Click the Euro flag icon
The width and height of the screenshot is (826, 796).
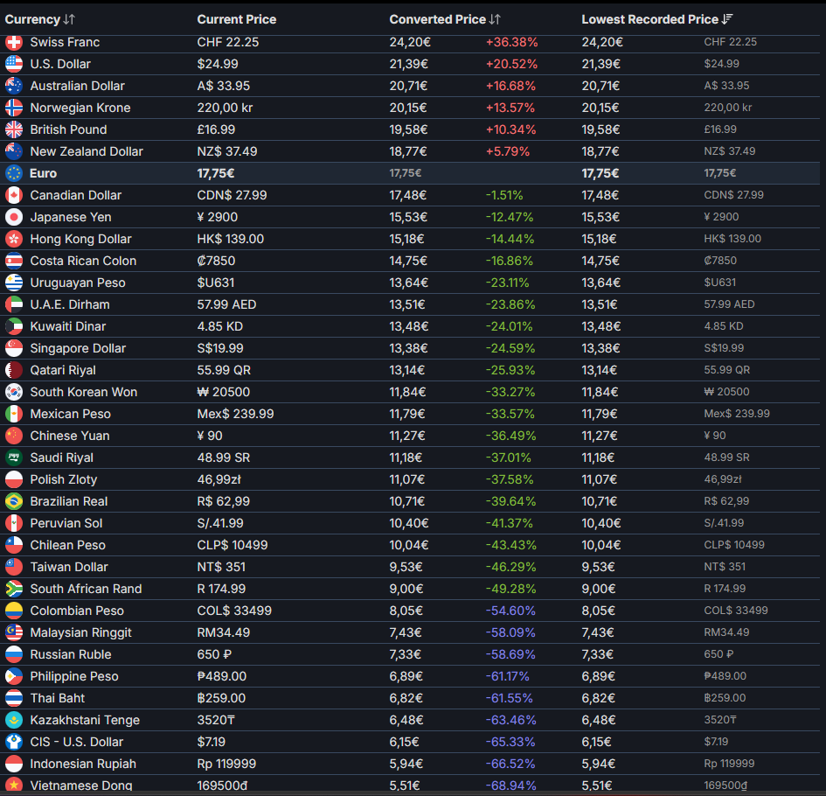[x=14, y=173]
